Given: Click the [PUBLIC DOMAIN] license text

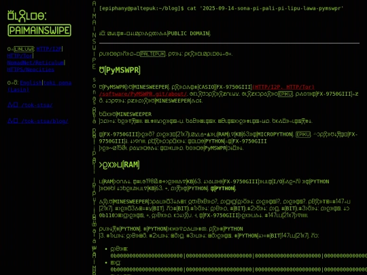Looking at the screenshot, I should pos(189,33).
